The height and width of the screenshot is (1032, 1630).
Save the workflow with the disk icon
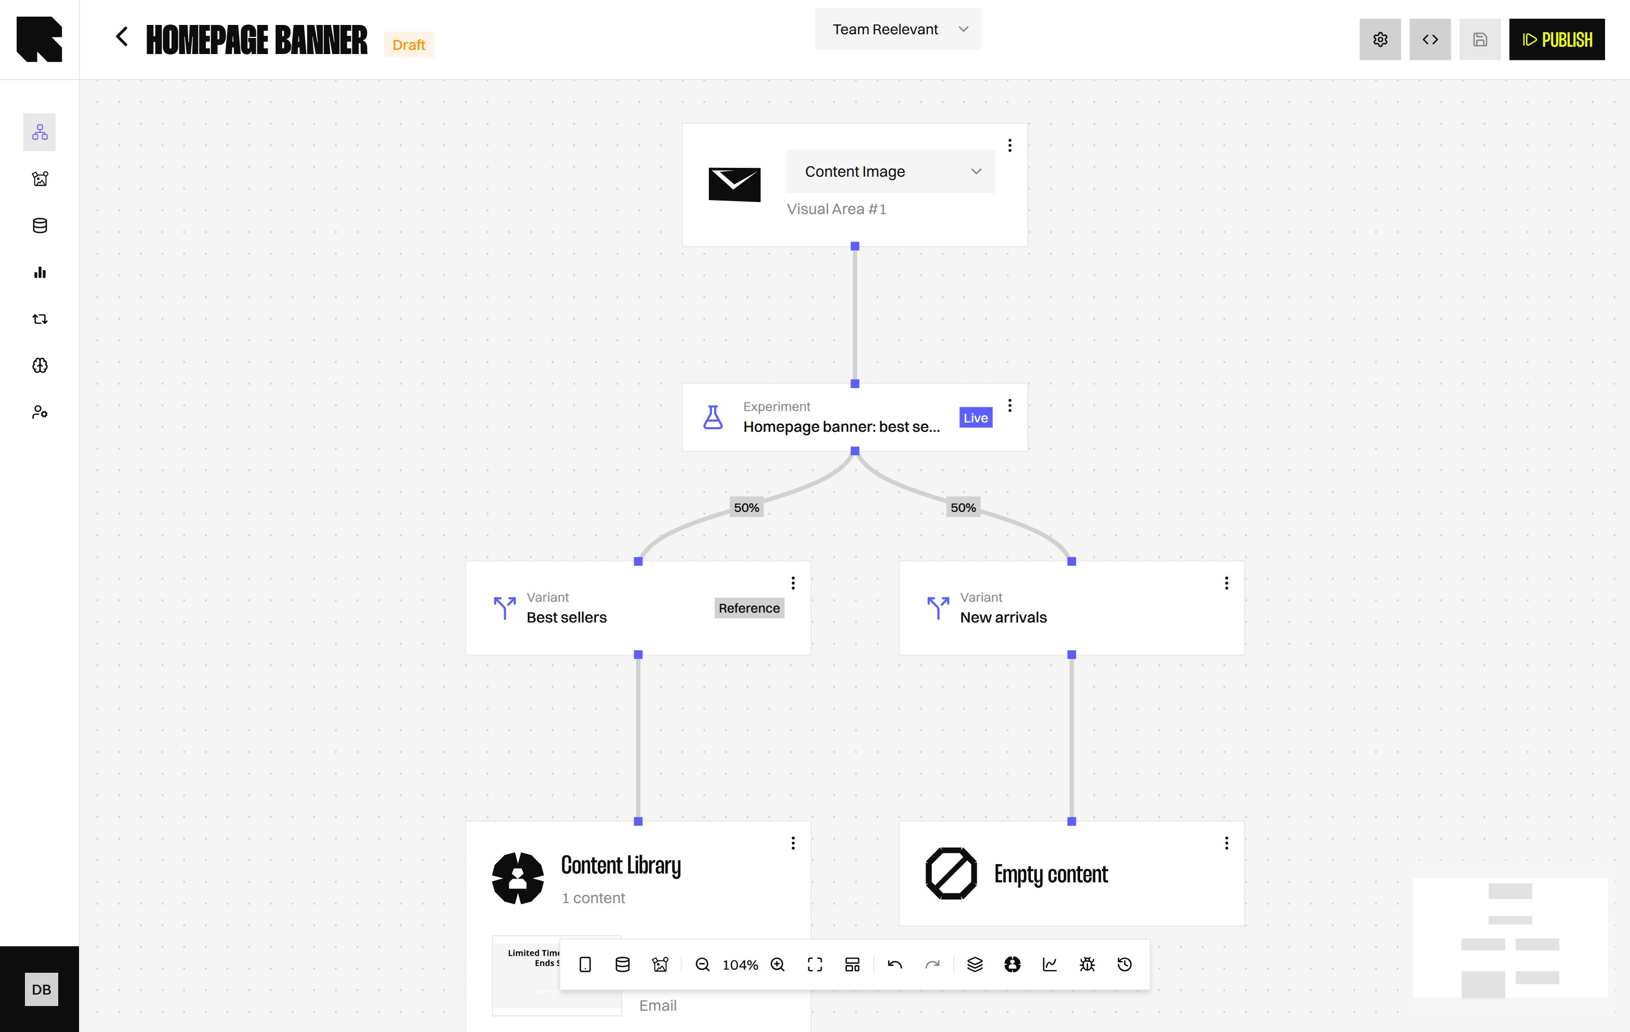pos(1480,39)
